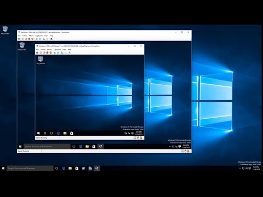263x197 pixels.
Task: Click the Revert icon in nested VM toolbar
Action: pyautogui.click(x=65, y=53)
